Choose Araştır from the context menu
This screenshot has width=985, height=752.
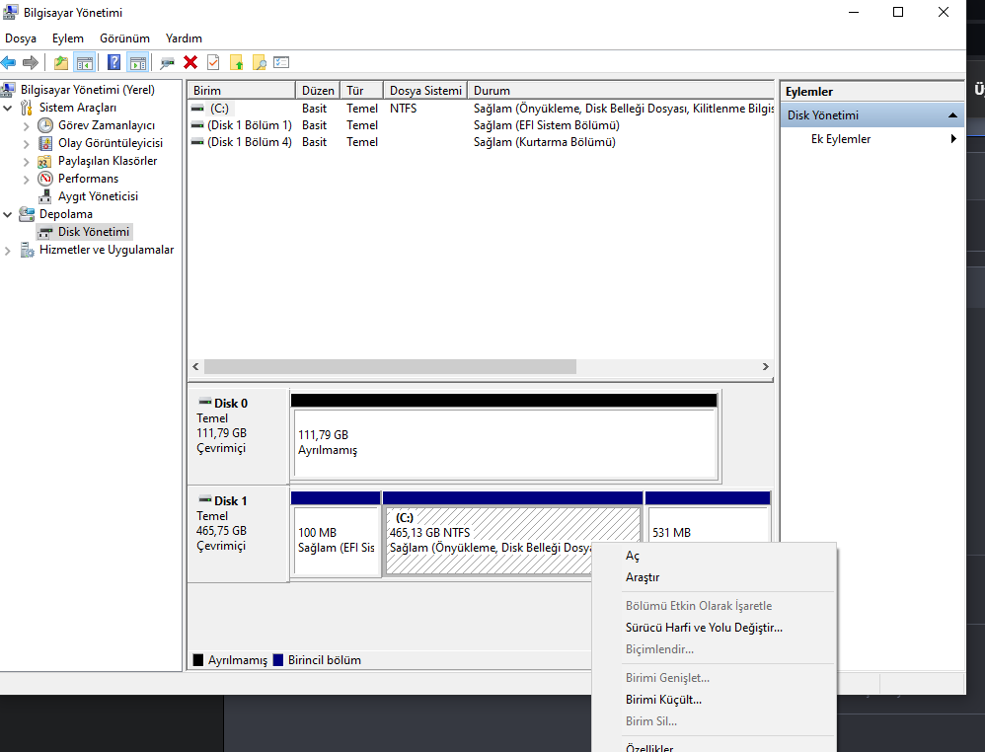714,577
